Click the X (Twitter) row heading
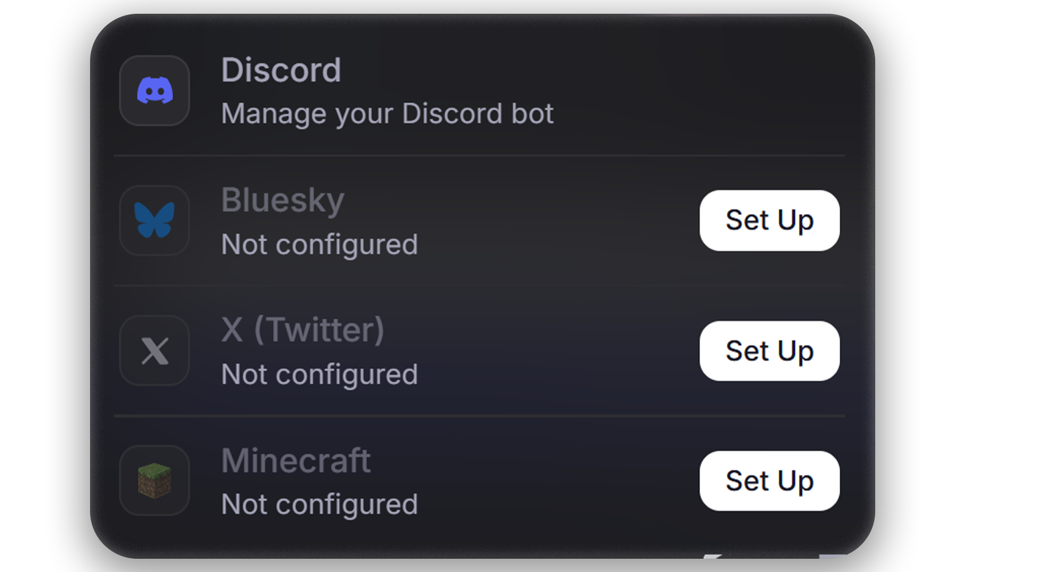The width and height of the screenshot is (1049, 572). click(303, 329)
